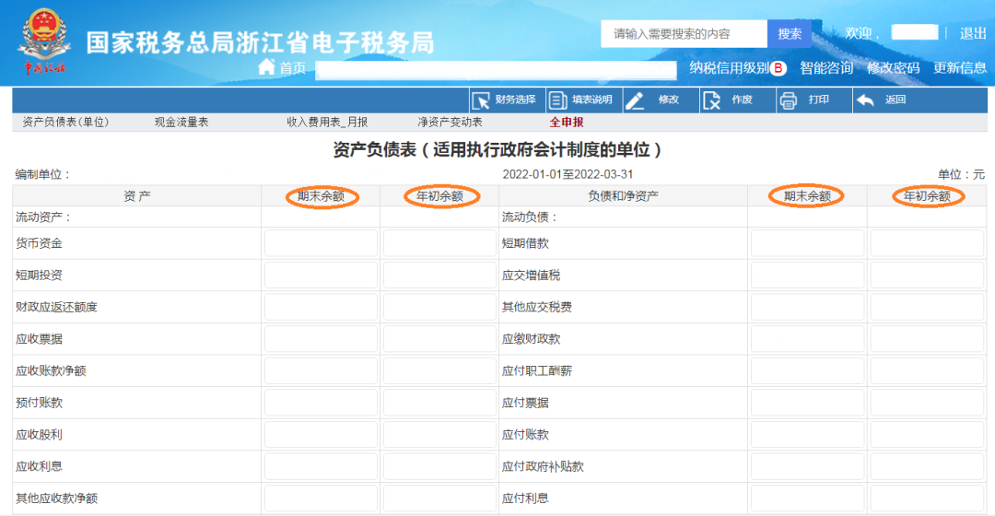Viewport: 995px width, 516px height.
Task: Switch to the 现金流量表 tab
Action: [181, 122]
